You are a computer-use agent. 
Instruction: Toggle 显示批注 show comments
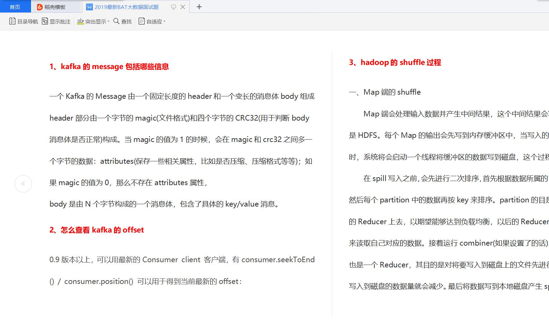click(56, 21)
